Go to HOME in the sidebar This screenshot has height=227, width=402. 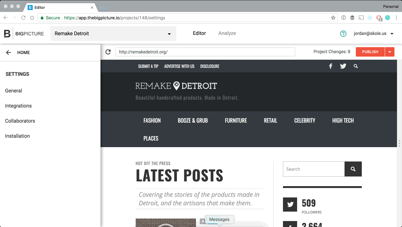[24, 53]
